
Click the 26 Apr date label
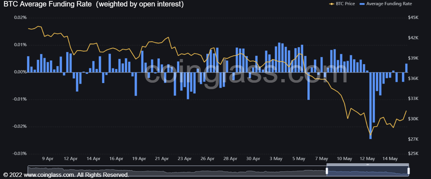tap(208, 158)
